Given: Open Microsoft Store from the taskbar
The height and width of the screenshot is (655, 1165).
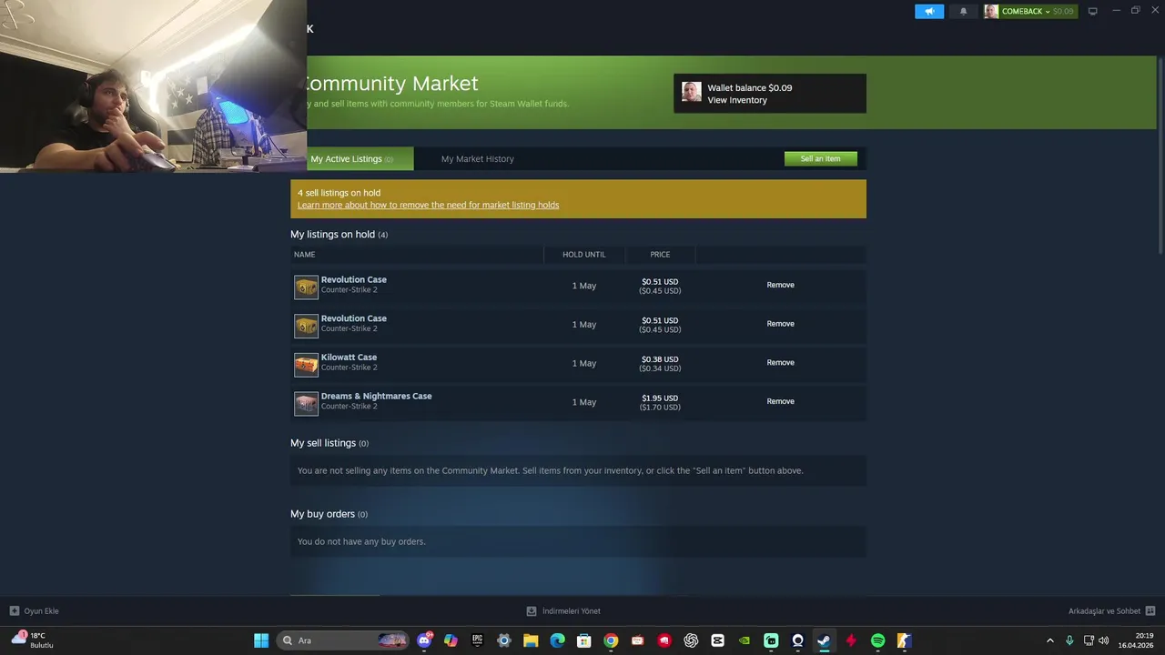Looking at the screenshot, I should pos(584,640).
